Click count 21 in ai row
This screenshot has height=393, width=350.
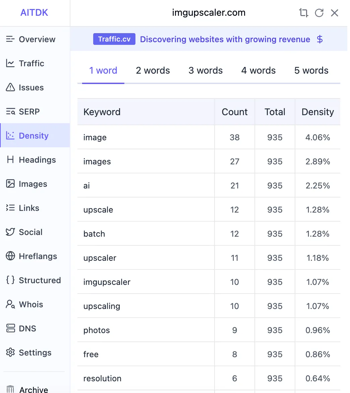[x=234, y=185]
